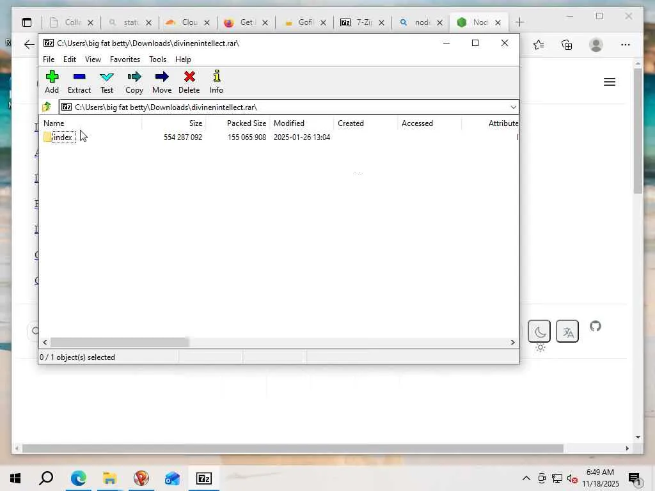Switch to the Get browser tab with Firefox icon
Image resolution: width=655 pixels, height=491 pixels.
tap(245, 22)
